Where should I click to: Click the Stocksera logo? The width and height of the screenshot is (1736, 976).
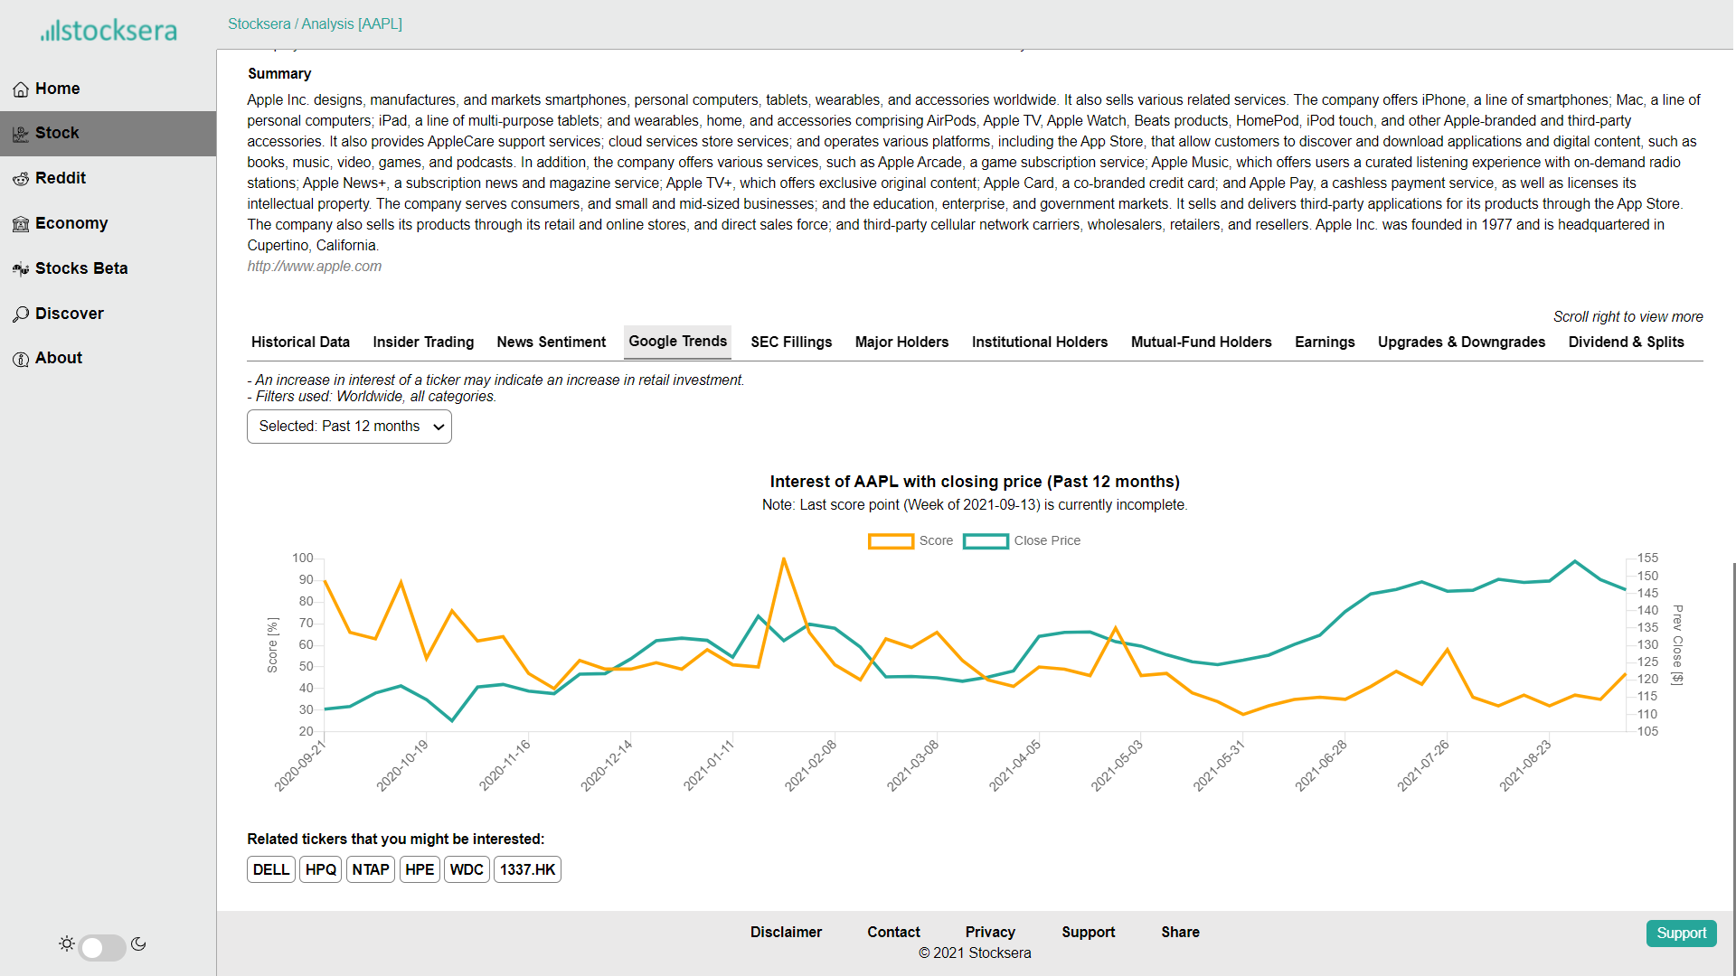(108, 31)
